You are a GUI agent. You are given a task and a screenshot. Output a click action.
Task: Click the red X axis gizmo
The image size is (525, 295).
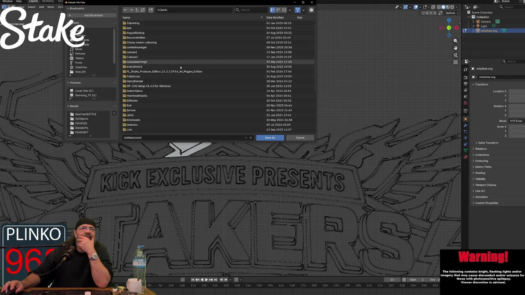coord(456,28)
